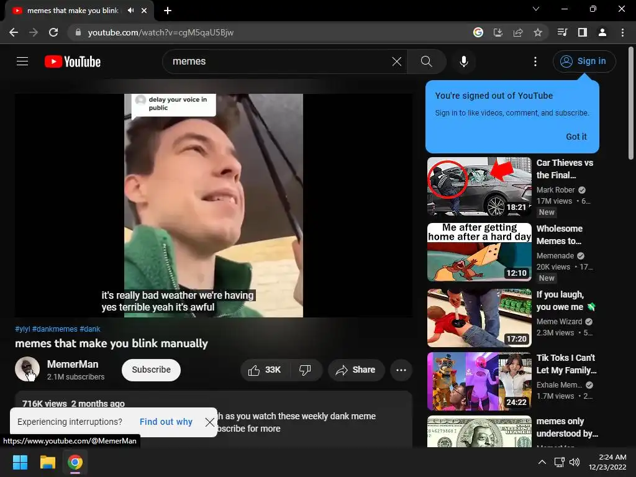Viewport: 636px width, 477px height.
Task: Install app icon in address bar
Action: tap(497, 32)
